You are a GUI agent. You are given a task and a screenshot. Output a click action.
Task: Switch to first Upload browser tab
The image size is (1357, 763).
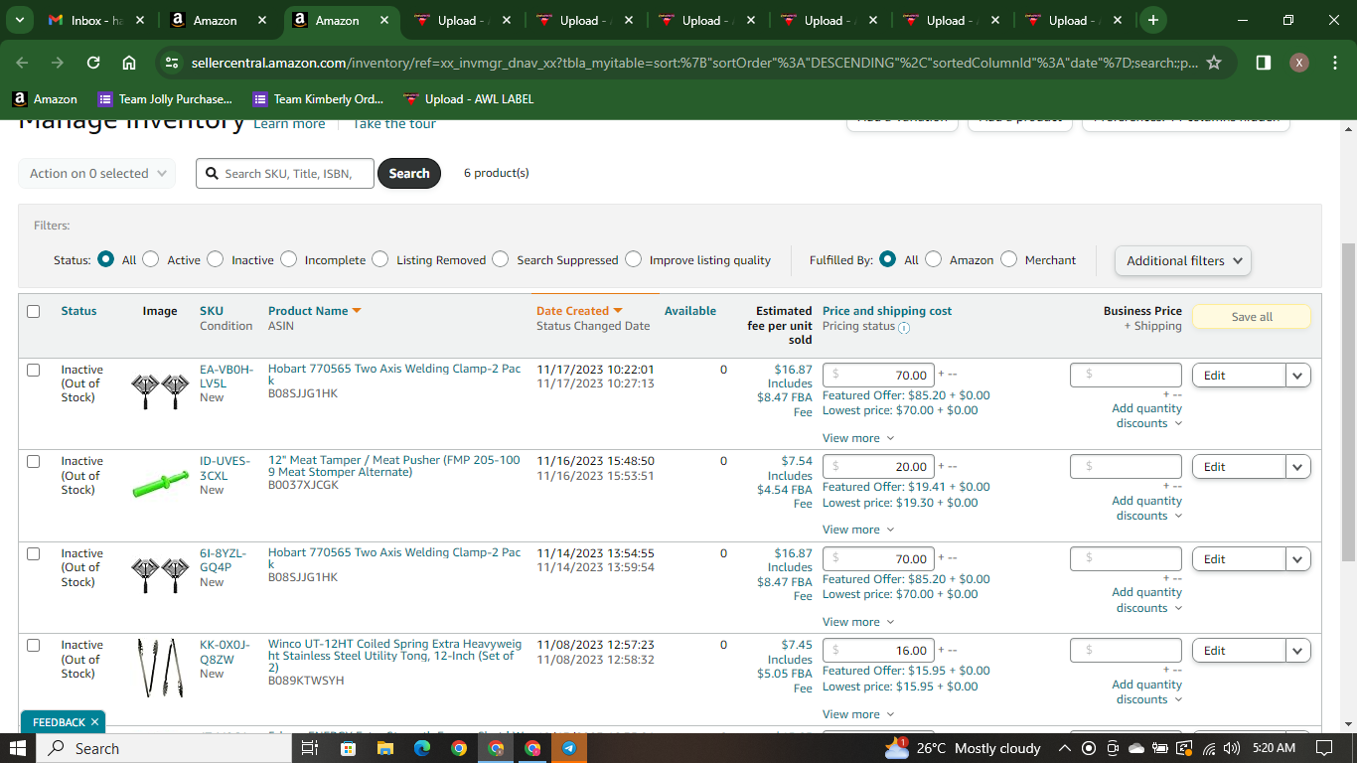(461, 20)
